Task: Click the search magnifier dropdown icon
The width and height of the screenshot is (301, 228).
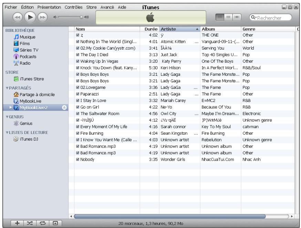Action: point(254,18)
